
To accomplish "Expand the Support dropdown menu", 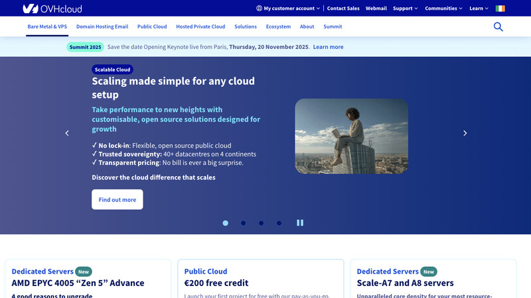I will (x=405, y=9).
